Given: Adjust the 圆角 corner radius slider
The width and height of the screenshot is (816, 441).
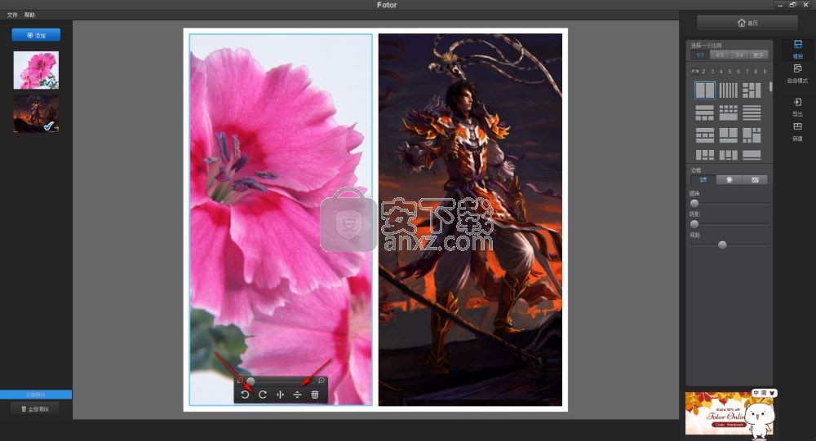Looking at the screenshot, I should tap(694, 203).
